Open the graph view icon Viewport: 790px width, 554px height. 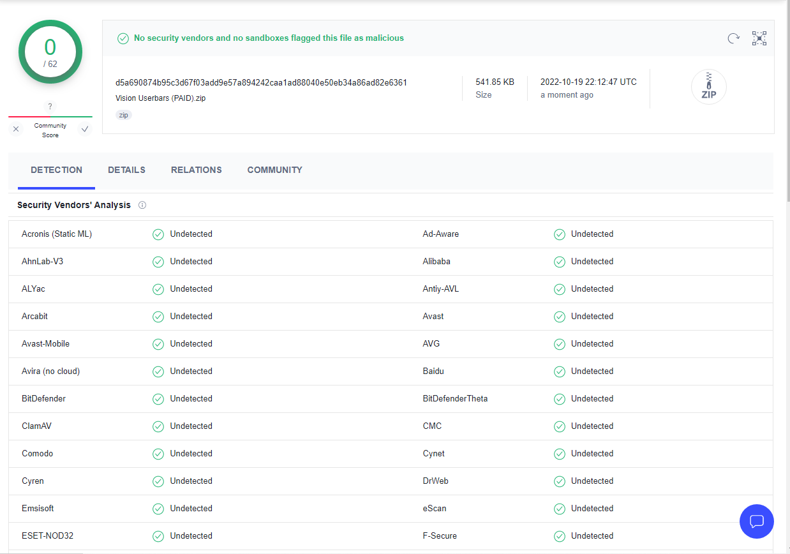(x=759, y=38)
